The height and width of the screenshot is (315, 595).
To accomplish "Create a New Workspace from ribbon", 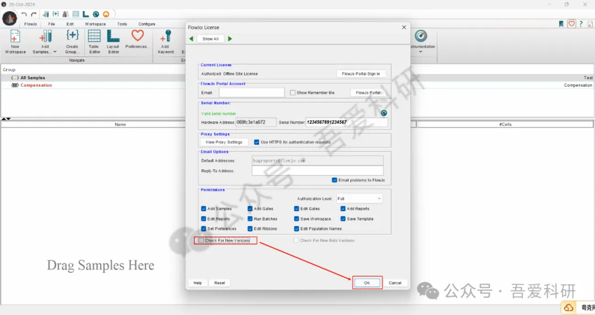I will [15, 42].
